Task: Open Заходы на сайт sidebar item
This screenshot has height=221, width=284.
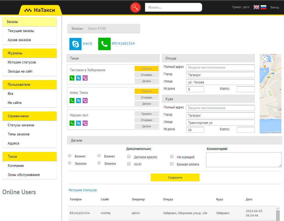Action: [20, 71]
